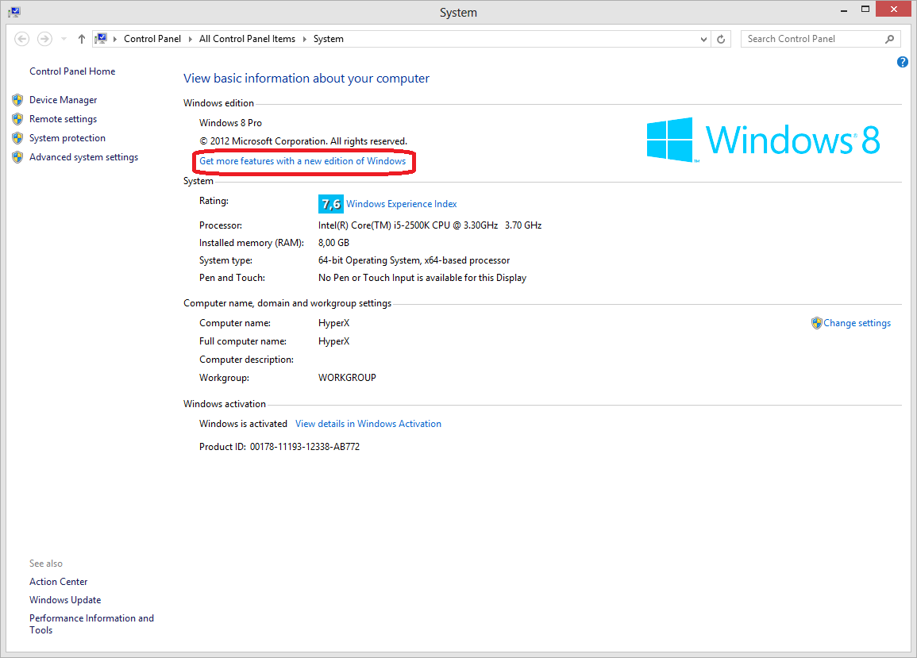Image resolution: width=917 pixels, height=658 pixels.
Task: Go up one level with Up arrow
Action: [x=81, y=39]
